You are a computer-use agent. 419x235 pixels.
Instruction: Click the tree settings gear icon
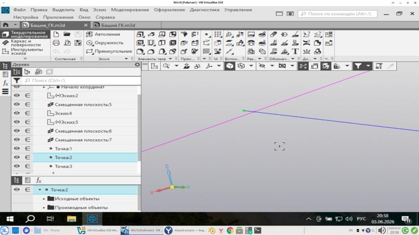click(137, 64)
